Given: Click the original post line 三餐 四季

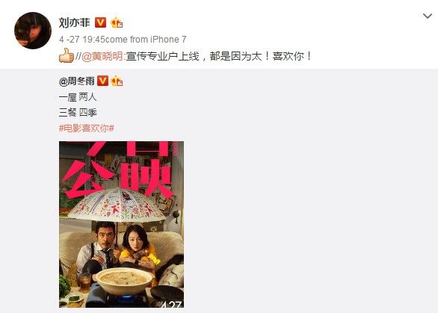Looking at the screenshot, I should [78, 113].
